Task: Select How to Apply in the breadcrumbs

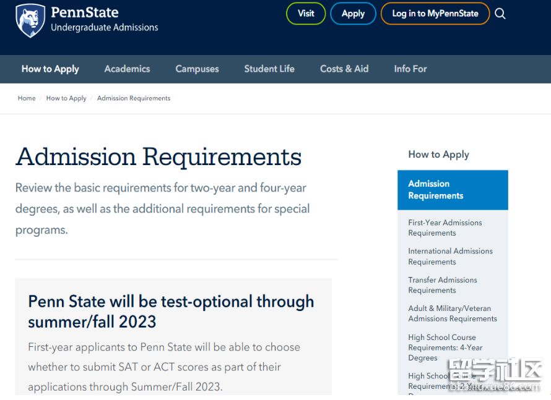Action: tap(66, 98)
